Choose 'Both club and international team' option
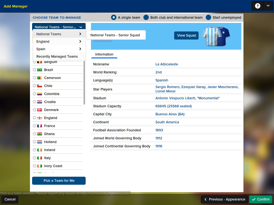 146,17
